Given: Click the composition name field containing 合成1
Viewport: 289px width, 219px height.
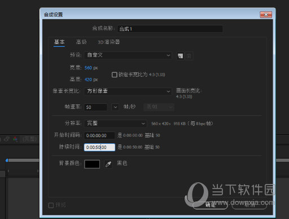Looking at the screenshot, I should point(170,29).
